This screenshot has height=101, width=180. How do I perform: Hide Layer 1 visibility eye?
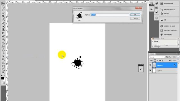click(x=150, y=70)
